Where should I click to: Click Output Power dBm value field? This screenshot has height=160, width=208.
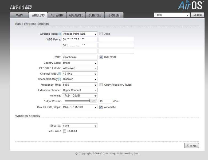(x=105, y=101)
